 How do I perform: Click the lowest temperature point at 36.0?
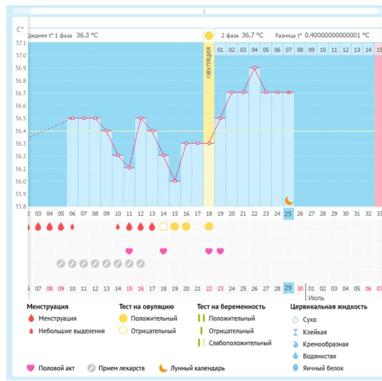175,181
